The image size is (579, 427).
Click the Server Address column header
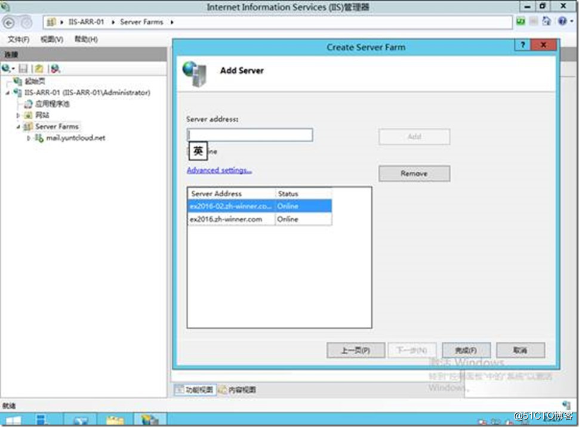pos(232,193)
